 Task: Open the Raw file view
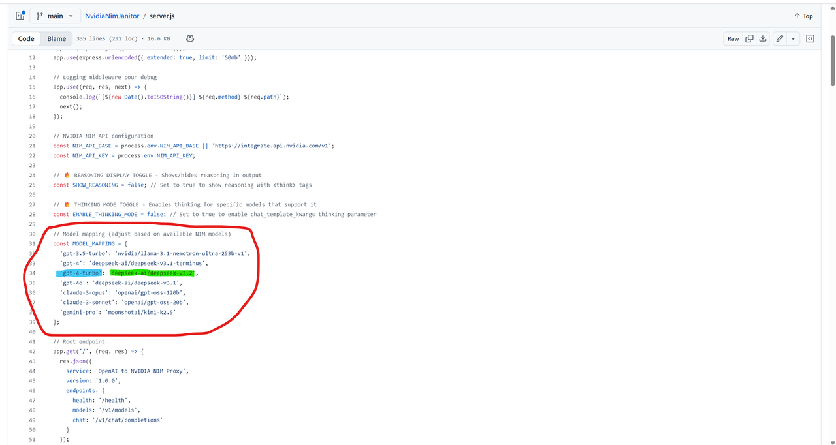(733, 38)
